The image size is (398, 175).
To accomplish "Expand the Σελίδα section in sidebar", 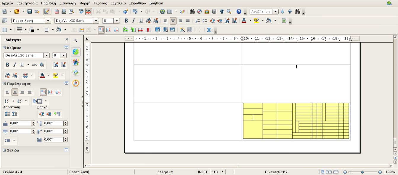I will pyautogui.click(x=4, y=150).
